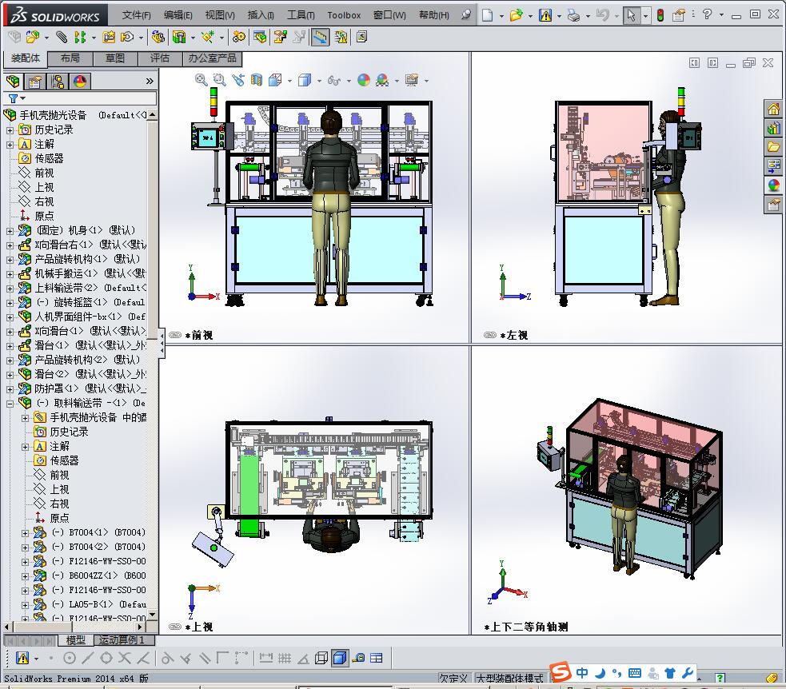Switch to the 评估 tab
Viewport: 786px width, 689px height.
pos(160,58)
